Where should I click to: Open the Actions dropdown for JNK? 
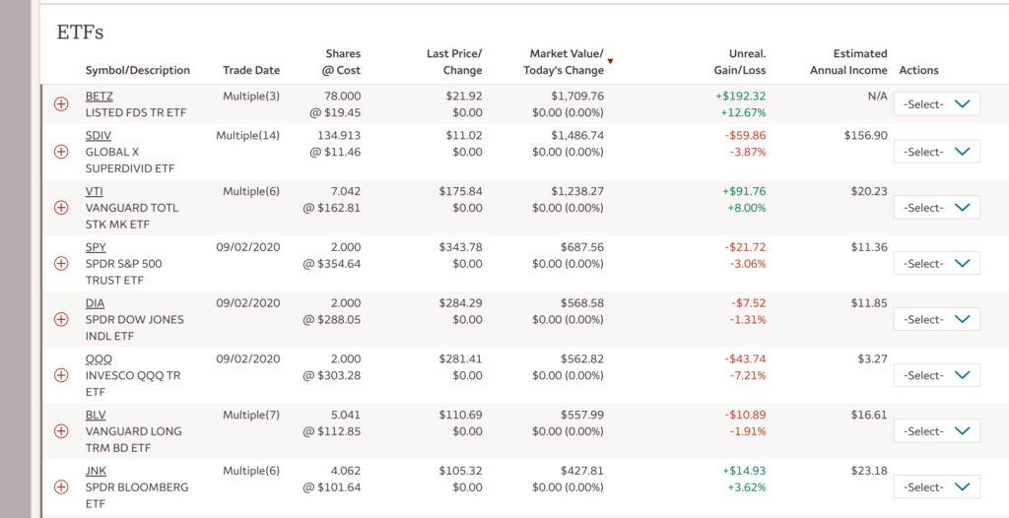coord(936,487)
